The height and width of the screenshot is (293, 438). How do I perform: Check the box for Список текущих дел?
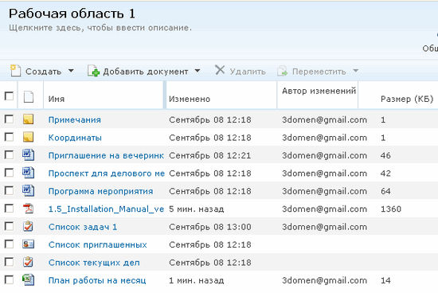tap(9, 262)
